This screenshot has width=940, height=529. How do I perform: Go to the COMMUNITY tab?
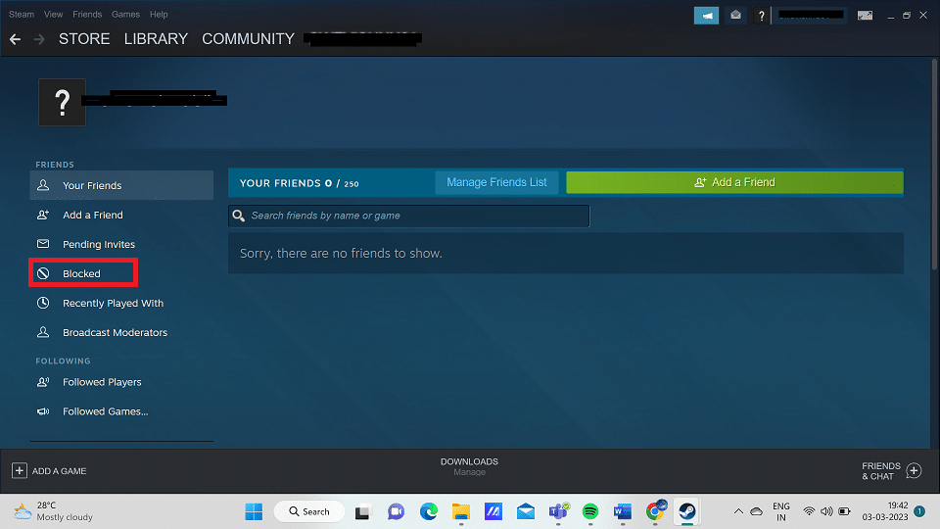(x=248, y=39)
